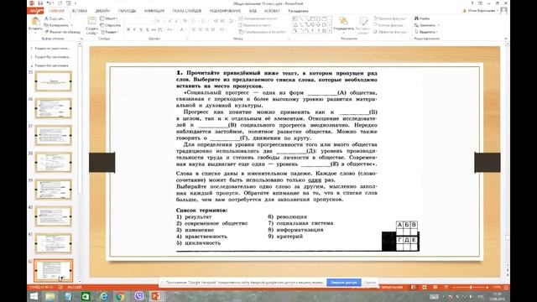Switch to the ПОКАЗ СЛАЙДОВ tab
This screenshot has width=537, height=302.
[x=186, y=11]
